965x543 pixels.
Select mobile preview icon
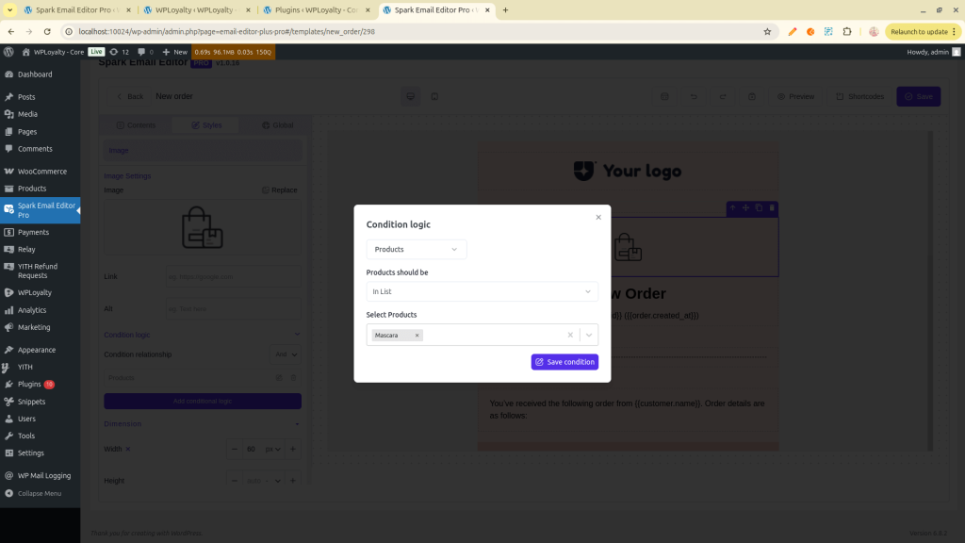434,97
